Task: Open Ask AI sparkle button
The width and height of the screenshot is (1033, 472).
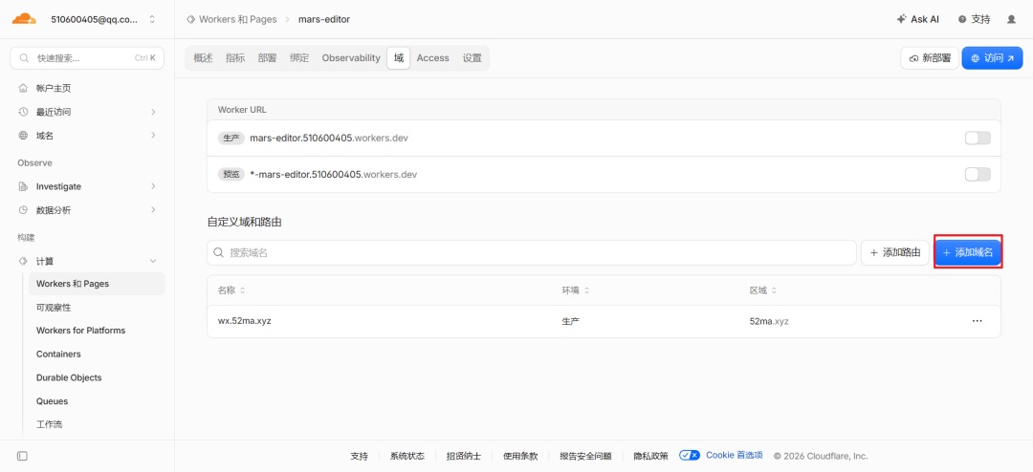Action: [x=917, y=20]
